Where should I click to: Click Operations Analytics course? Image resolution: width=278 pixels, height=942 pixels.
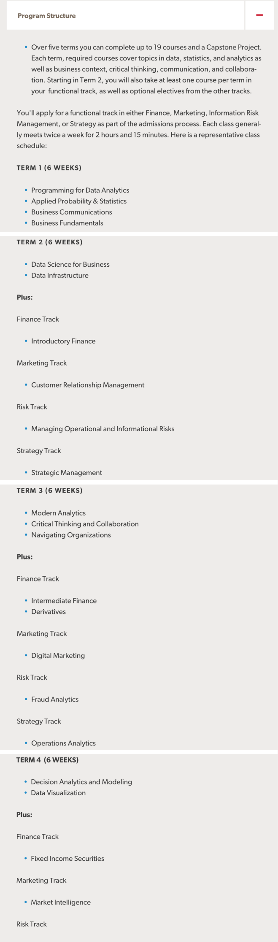click(x=63, y=743)
